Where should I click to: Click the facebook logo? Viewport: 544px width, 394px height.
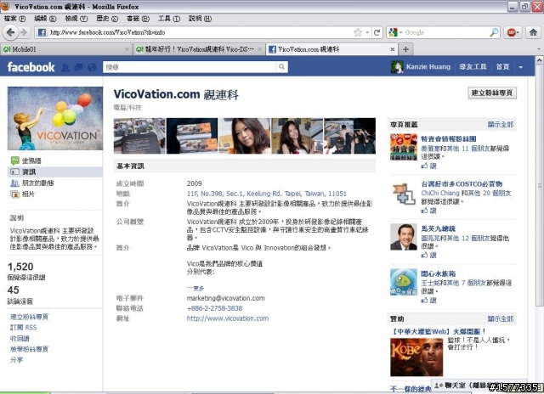[31, 67]
